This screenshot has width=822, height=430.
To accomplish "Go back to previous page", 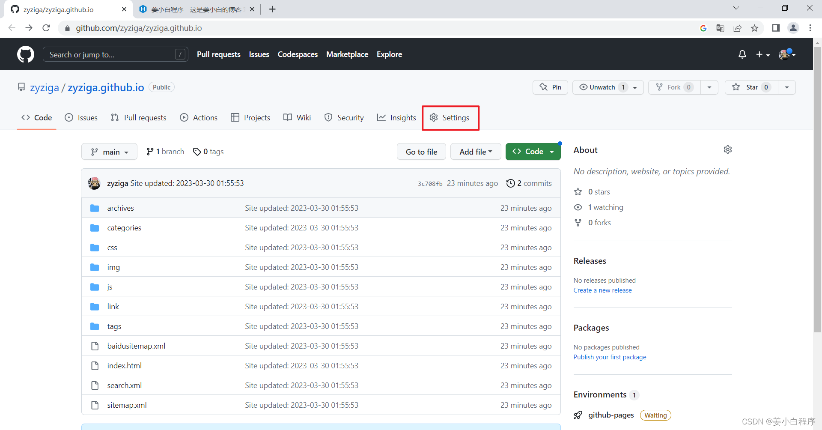I will coord(12,28).
